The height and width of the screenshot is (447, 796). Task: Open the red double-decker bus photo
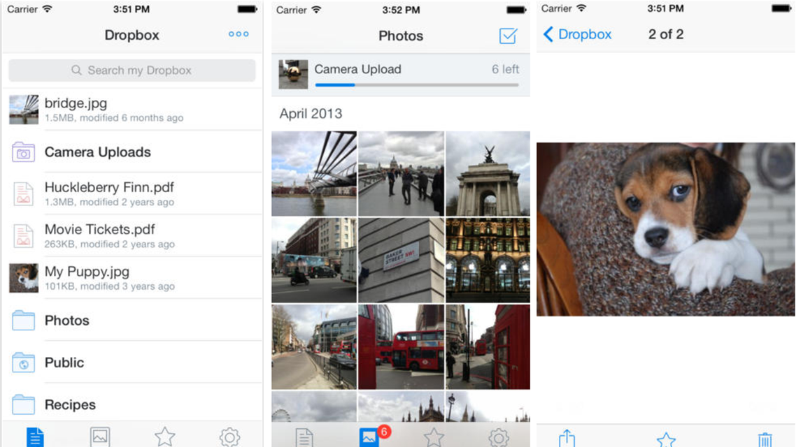(401, 346)
